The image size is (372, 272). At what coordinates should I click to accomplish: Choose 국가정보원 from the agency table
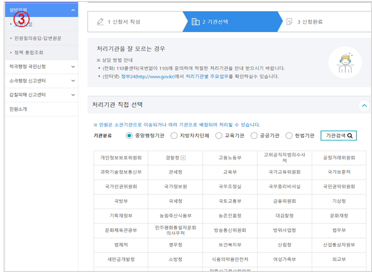pos(175,187)
